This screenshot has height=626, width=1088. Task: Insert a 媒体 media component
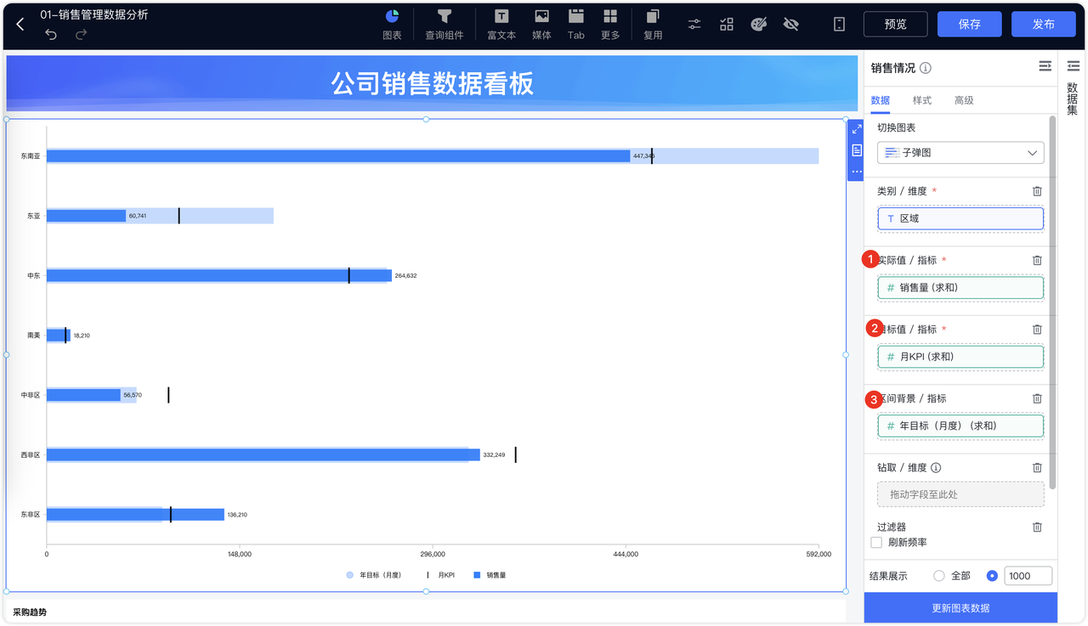[541, 25]
